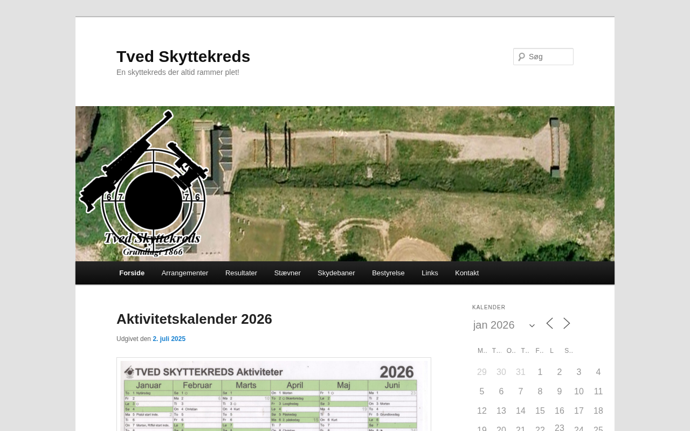This screenshot has width=690, height=431.
Task: Open the Forside menu item
Action: pyautogui.click(x=132, y=273)
